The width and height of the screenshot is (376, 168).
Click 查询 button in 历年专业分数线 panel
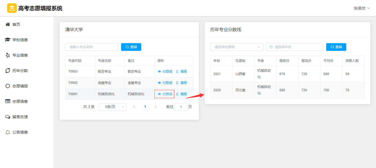pyautogui.click(x=336, y=47)
